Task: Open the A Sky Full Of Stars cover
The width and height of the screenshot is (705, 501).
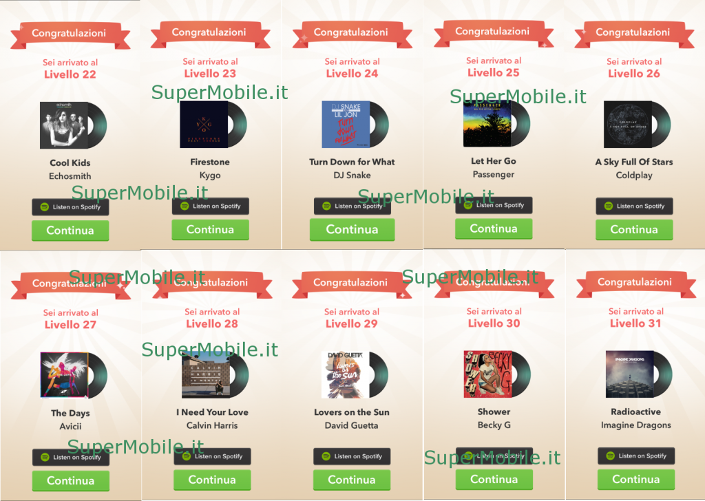Action: pyautogui.click(x=628, y=125)
